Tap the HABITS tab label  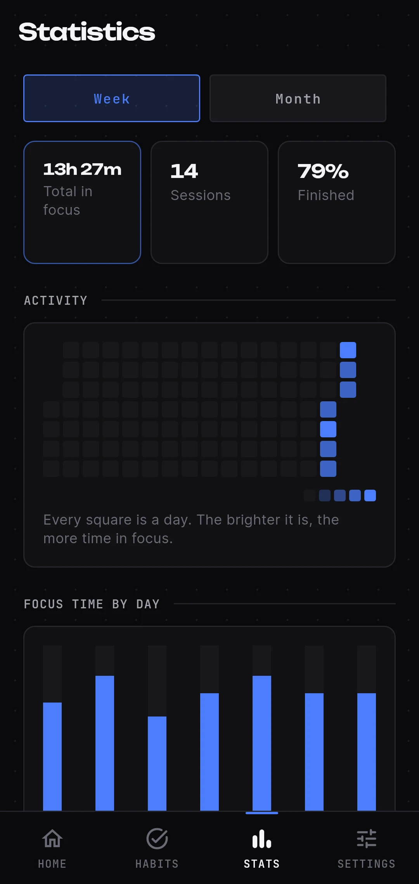tap(157, 864)
